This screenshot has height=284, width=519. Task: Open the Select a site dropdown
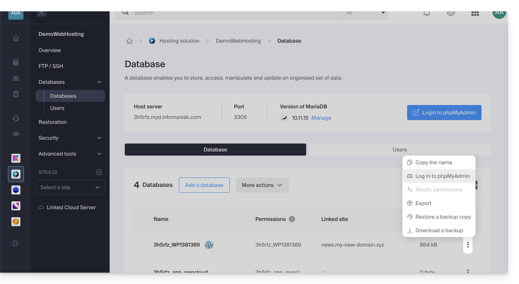click(x=70, y=187)
